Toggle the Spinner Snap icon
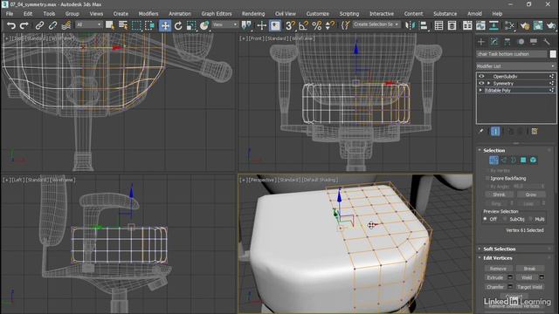 pyautogui.click(x=330, y=25)
